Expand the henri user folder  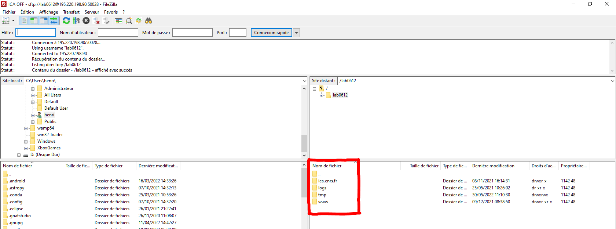tap(33, 115)
